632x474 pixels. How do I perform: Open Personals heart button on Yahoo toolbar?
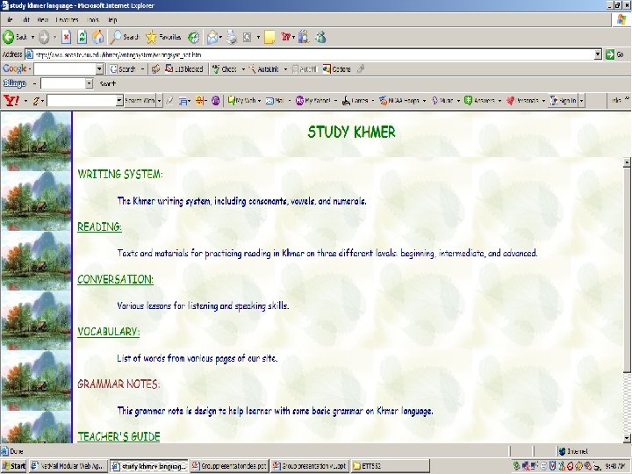522,101
